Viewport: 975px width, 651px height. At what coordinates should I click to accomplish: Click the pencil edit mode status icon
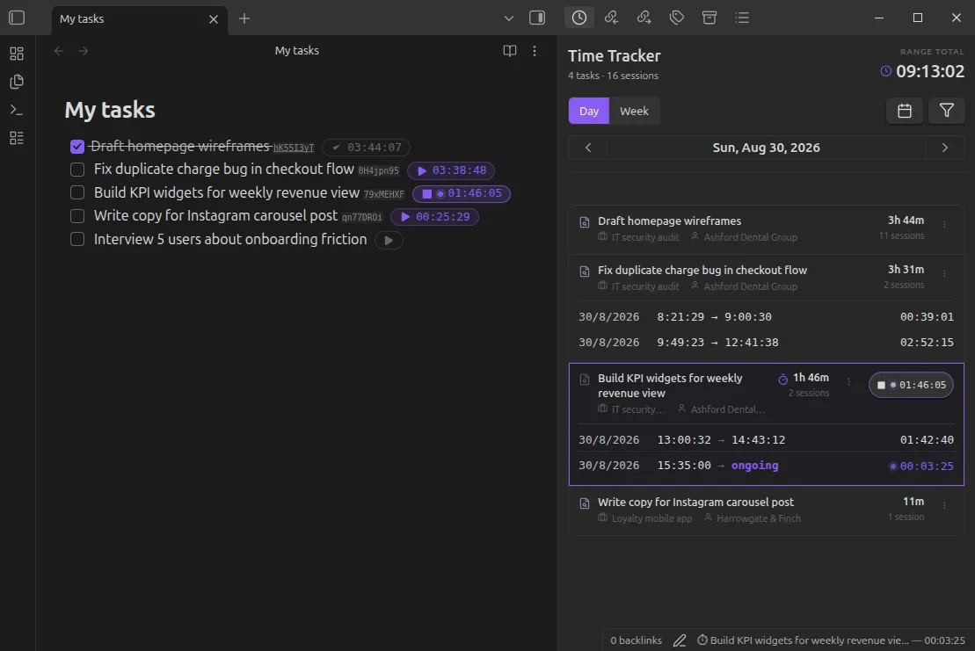pyautogui.click(x=680, y=640)
